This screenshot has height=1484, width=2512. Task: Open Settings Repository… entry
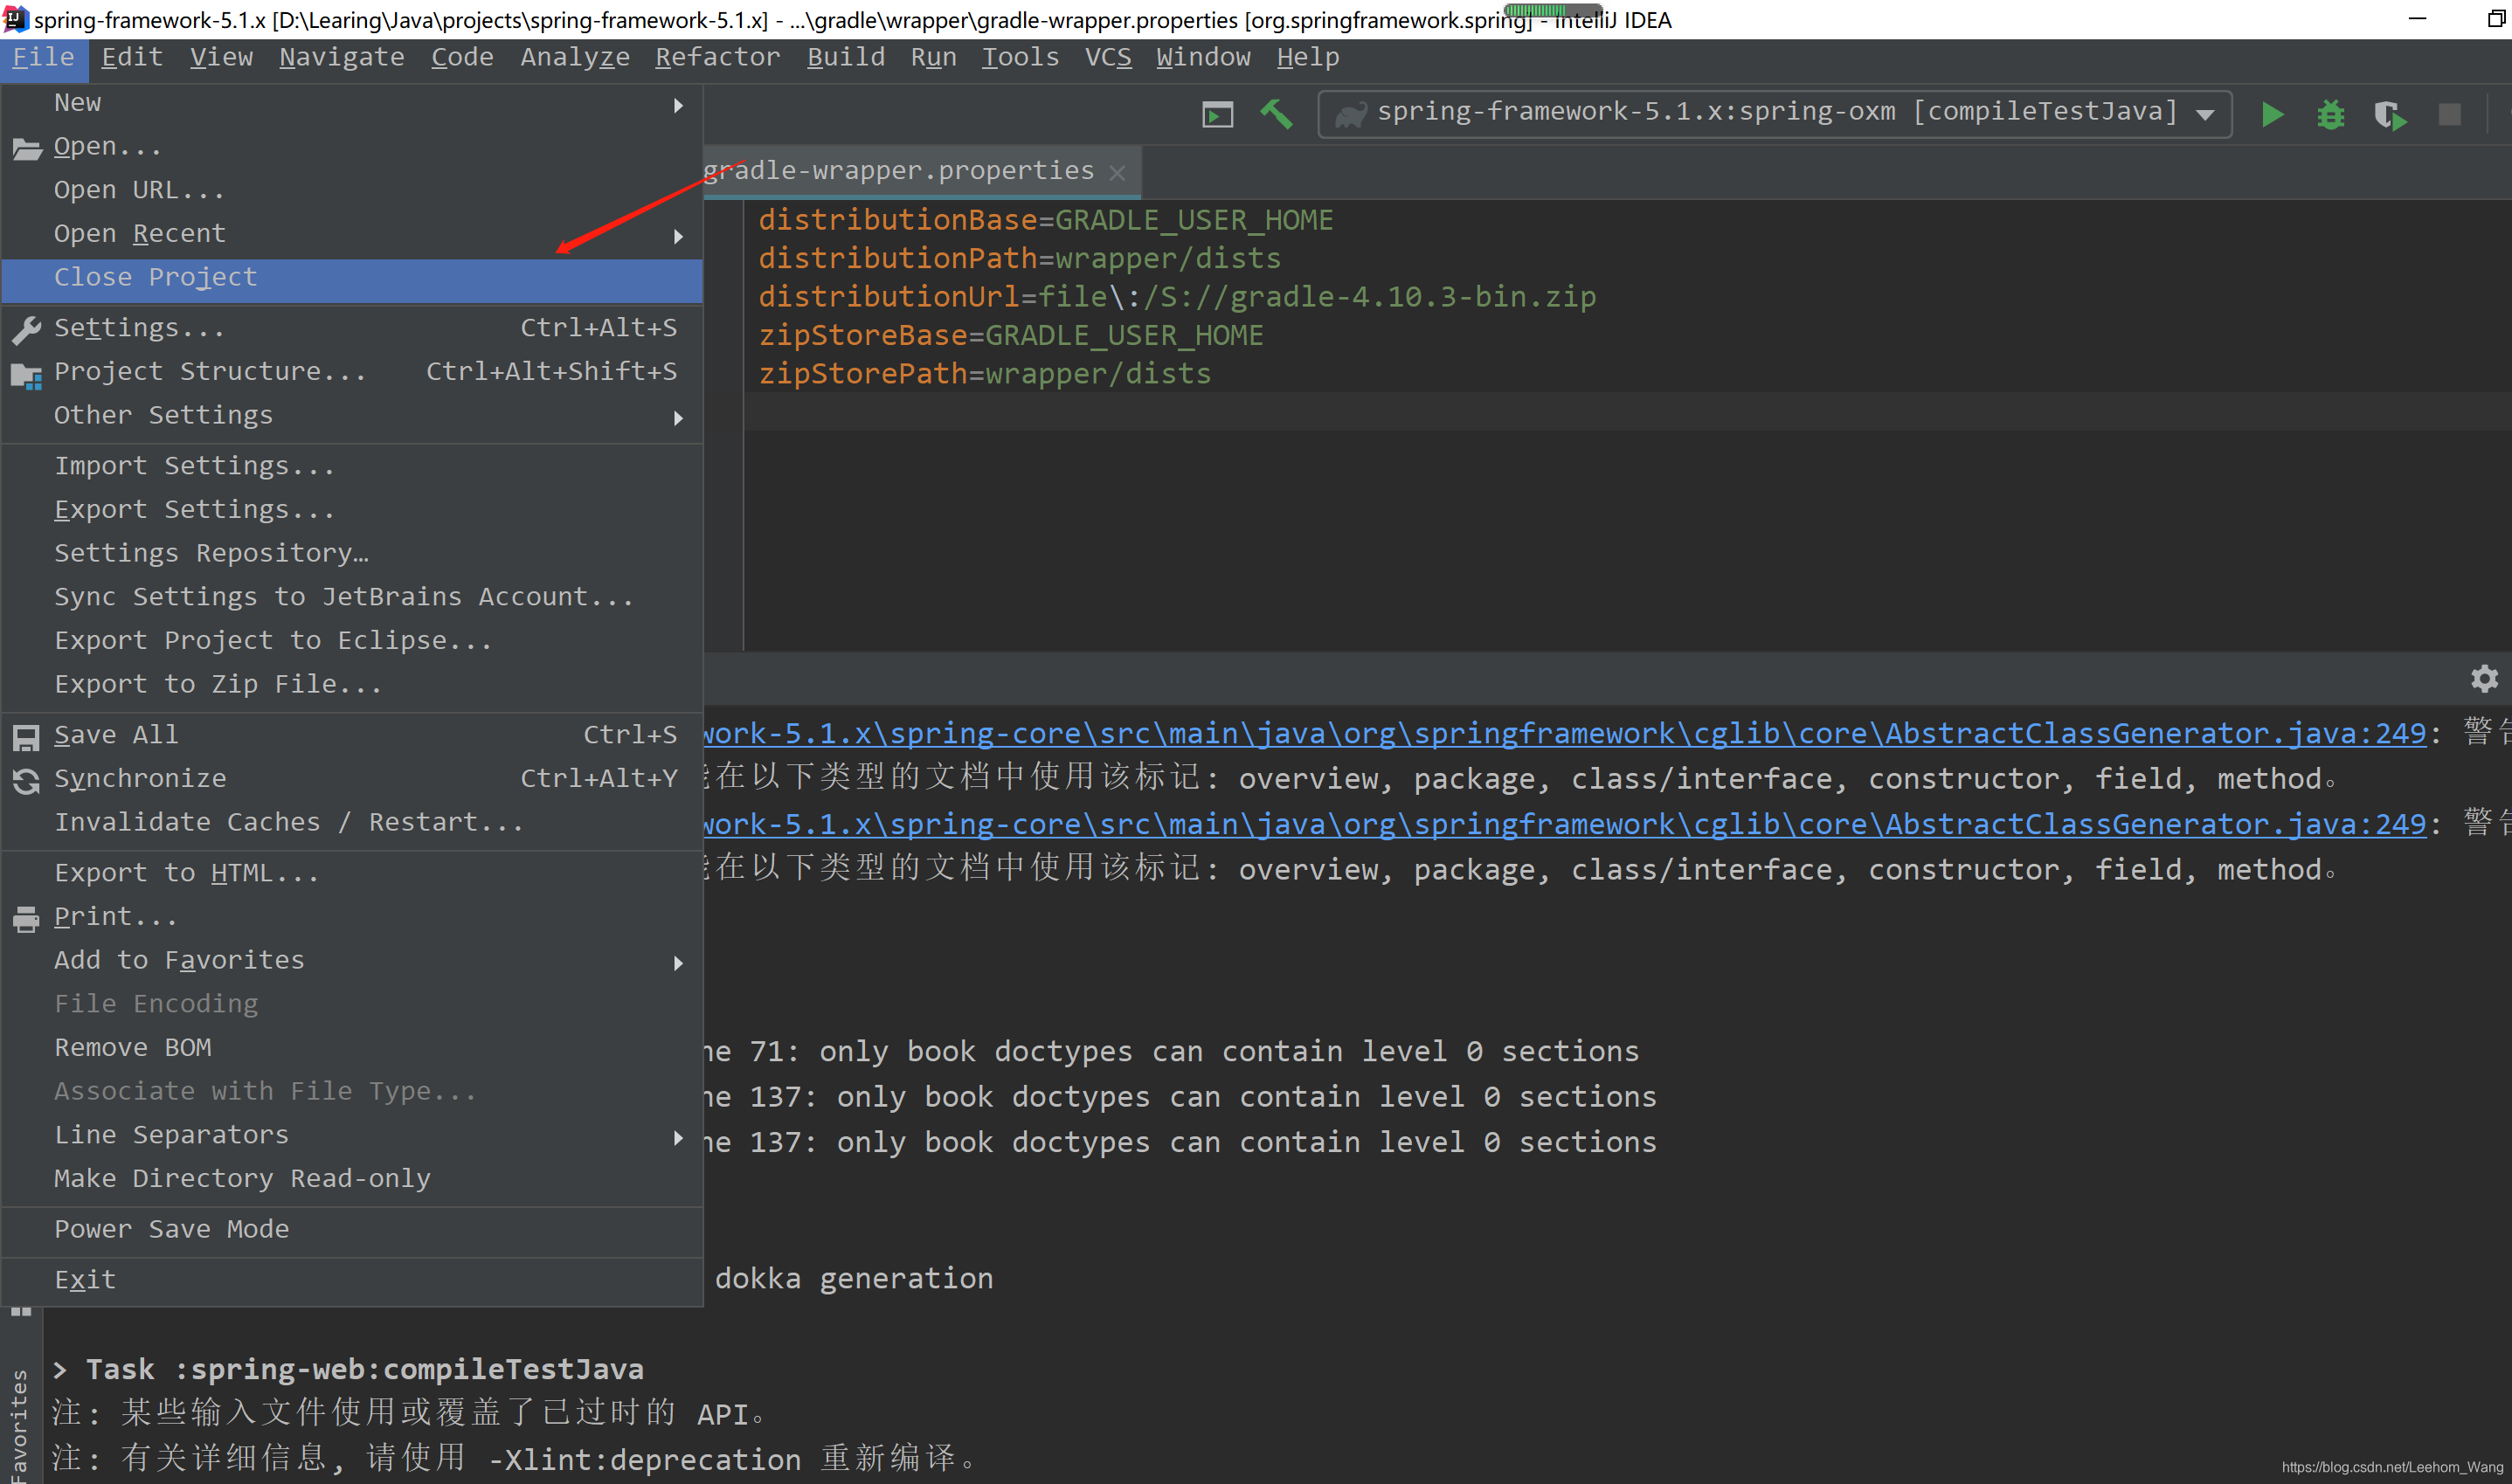(352, 553)
